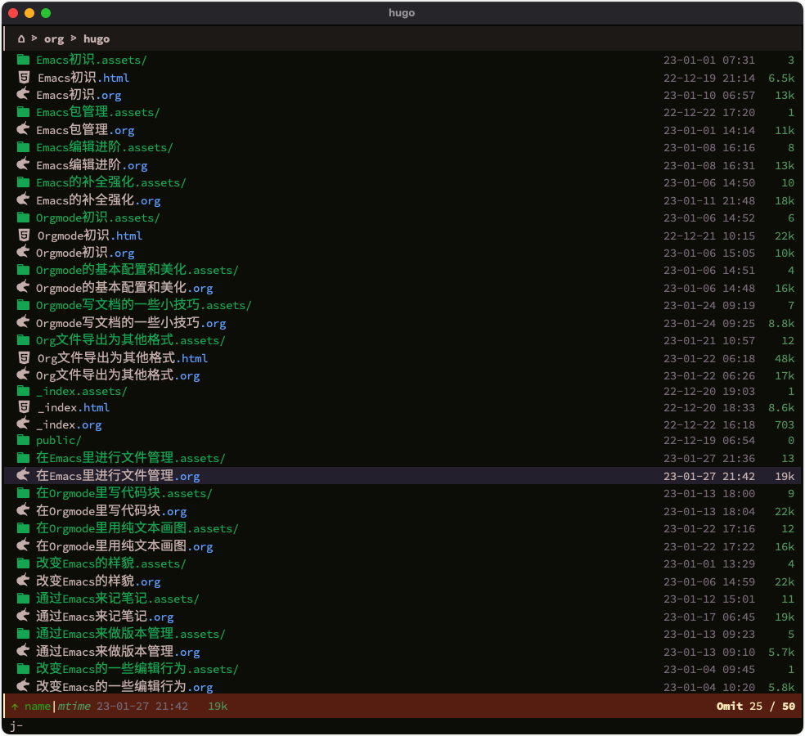
Task: Select file name 改变Emacs的一些编辑行为.org
Action: [x=124, y=687]
